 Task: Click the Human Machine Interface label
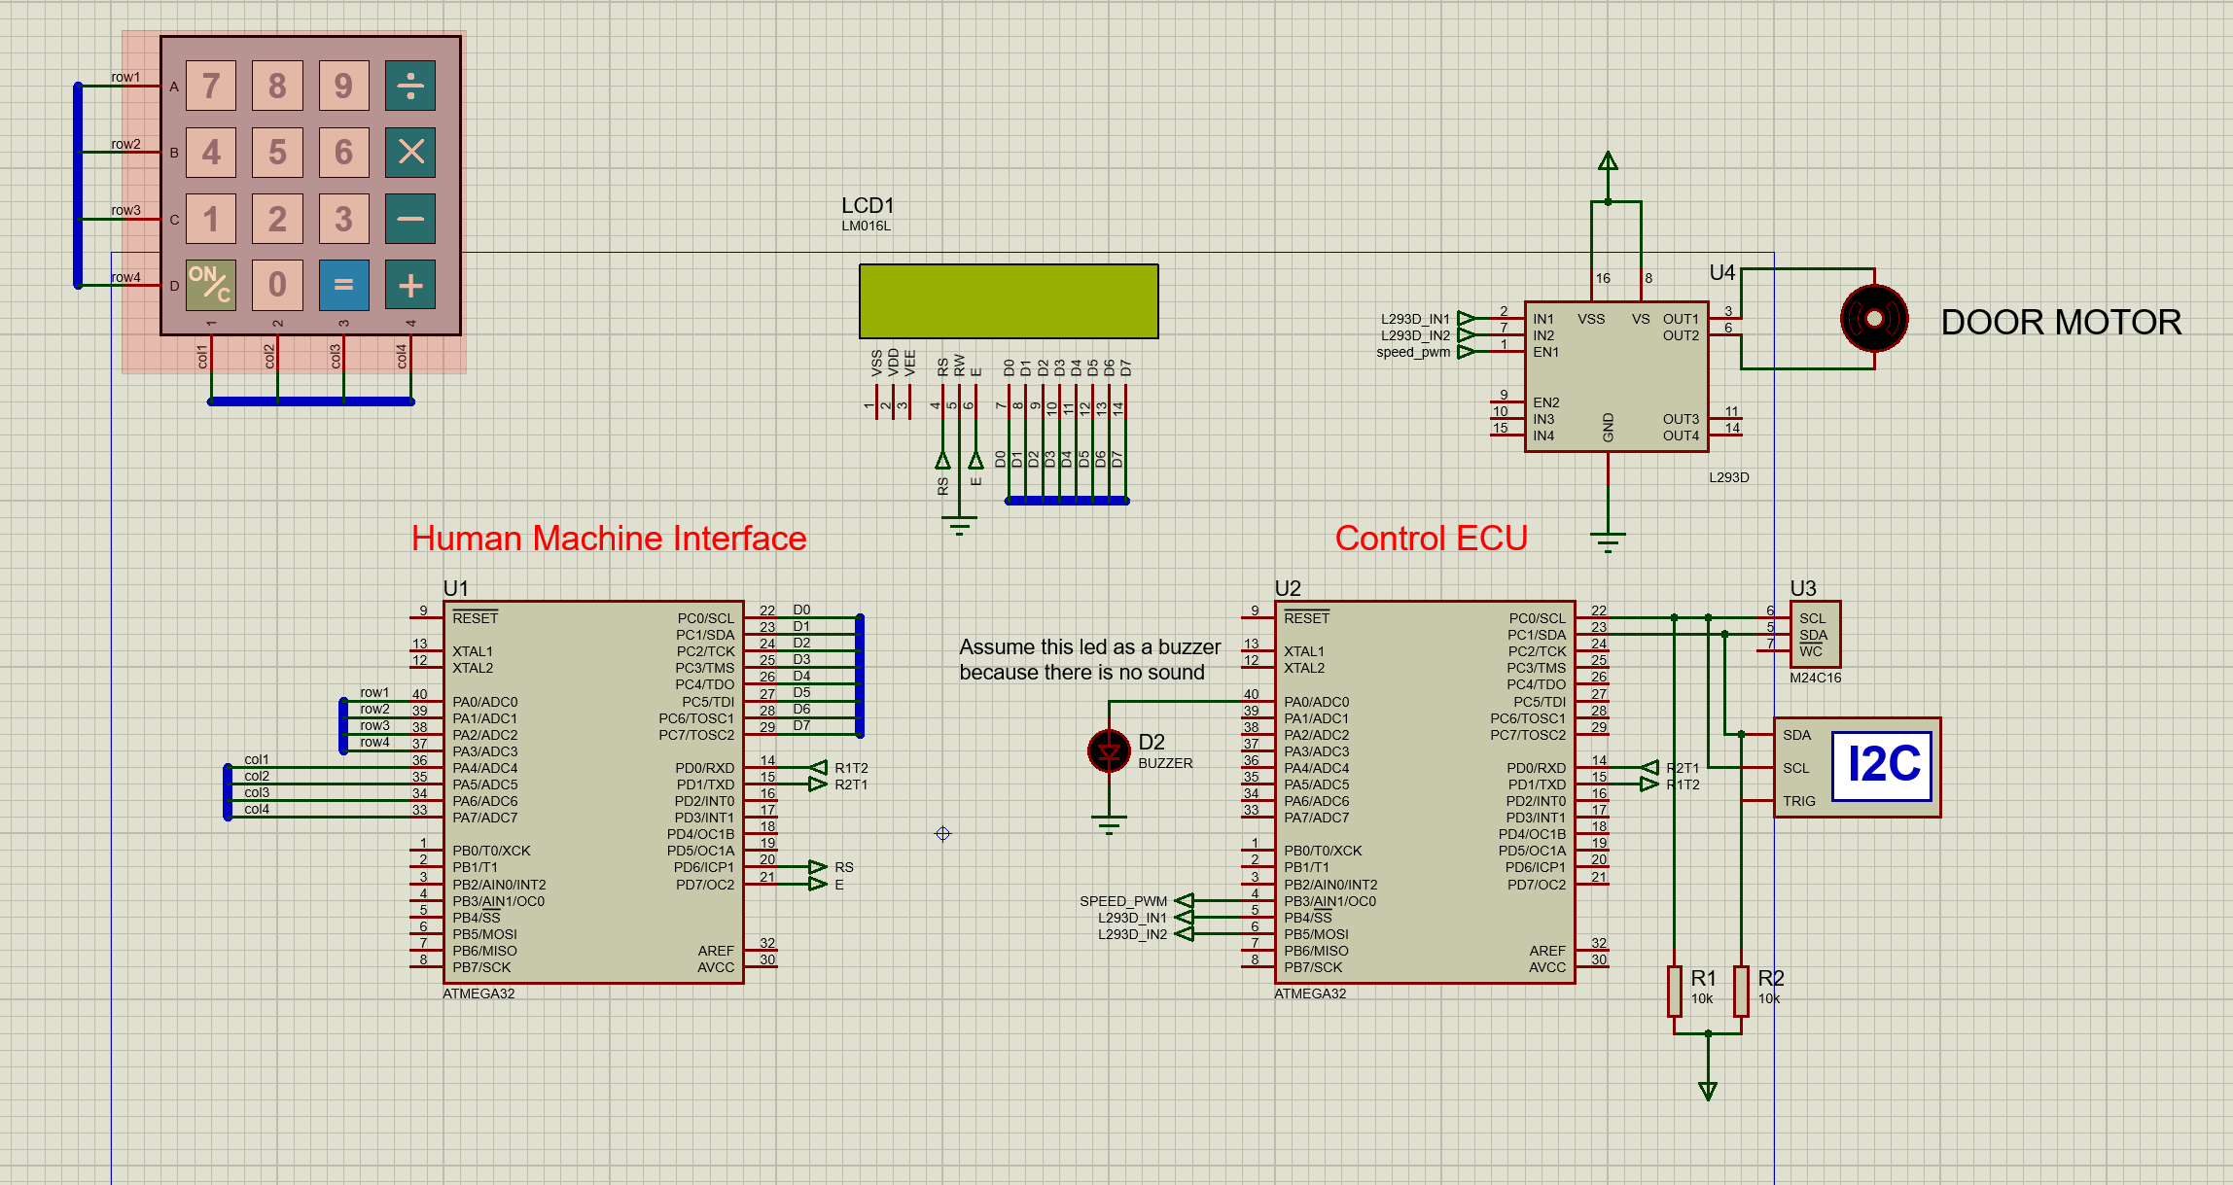(x=609, y=539)
